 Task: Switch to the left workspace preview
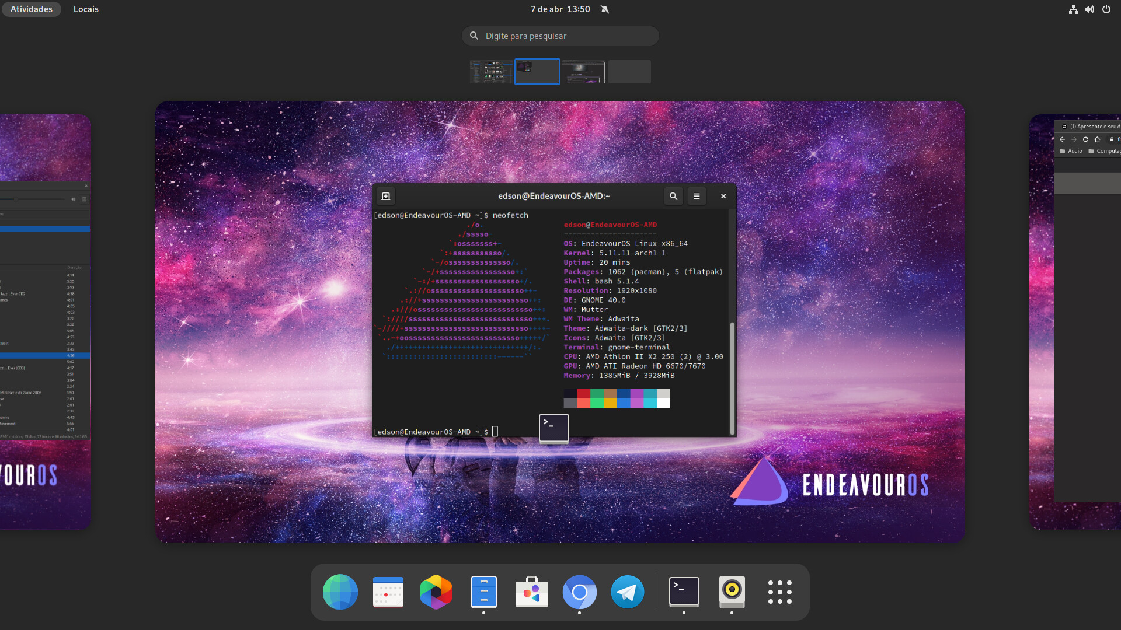tap(45, 322)
